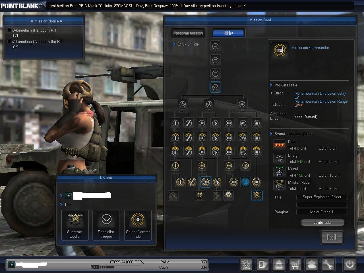Open the clan emblem menu icon
The image size is (364, 273).
(x=246, y=264)
